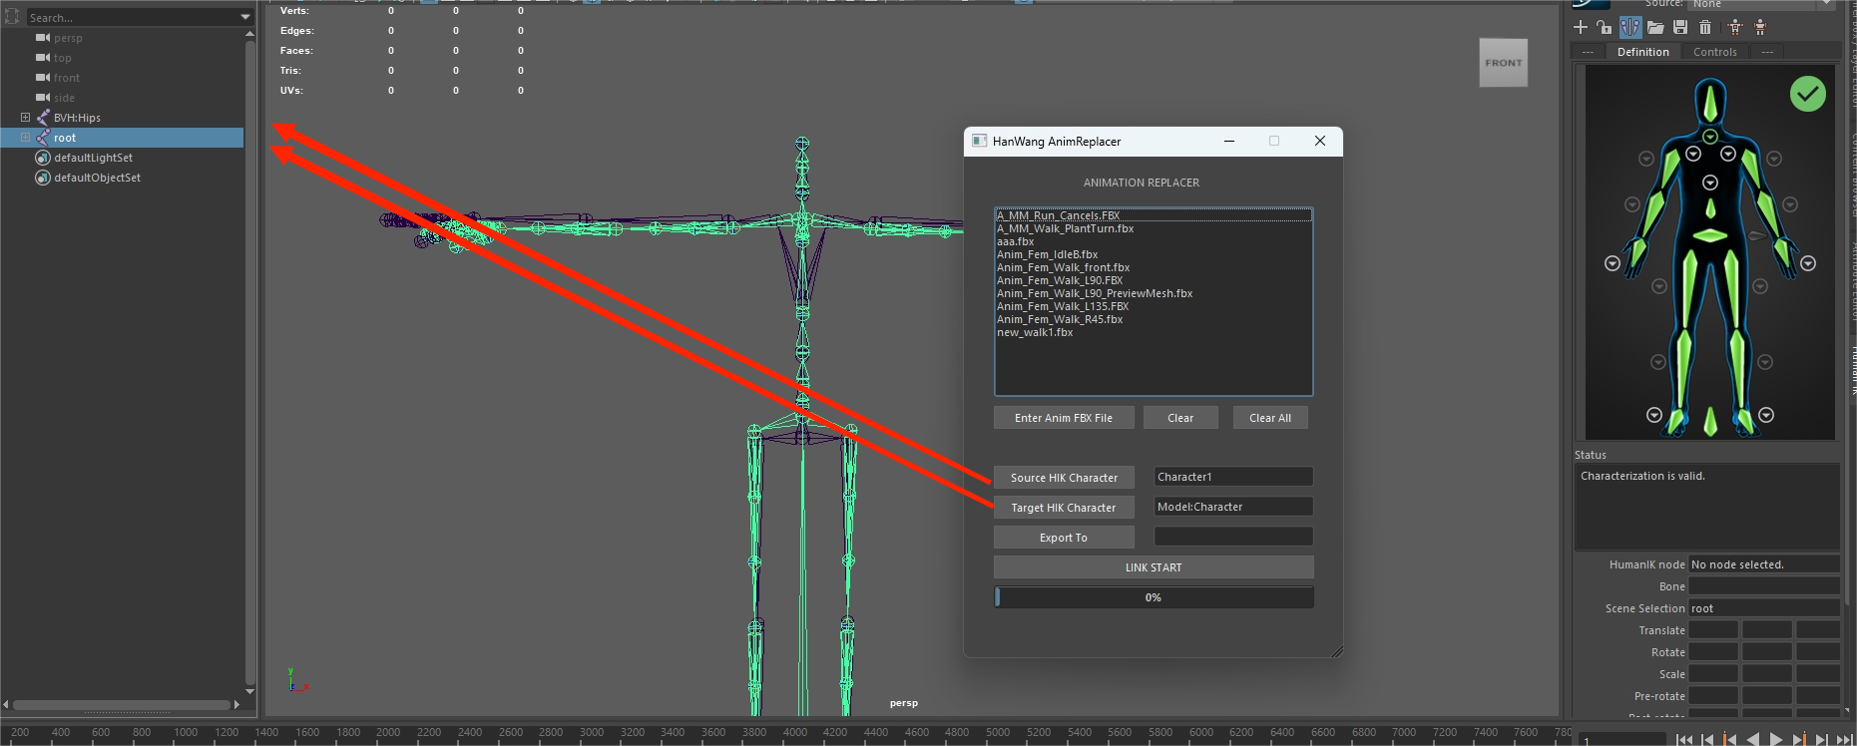The height and width of the screenshot is (746, 1857).
Task: Click the create custom rig figure icon
Action: tap(1760, 27)
